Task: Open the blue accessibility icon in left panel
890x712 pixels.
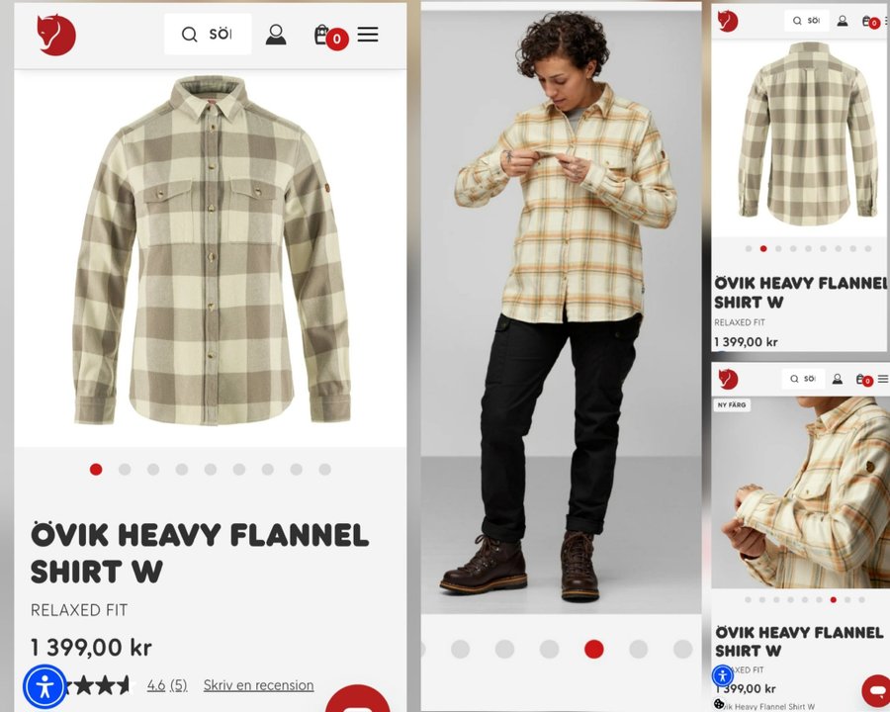Action: coord(44,686)
